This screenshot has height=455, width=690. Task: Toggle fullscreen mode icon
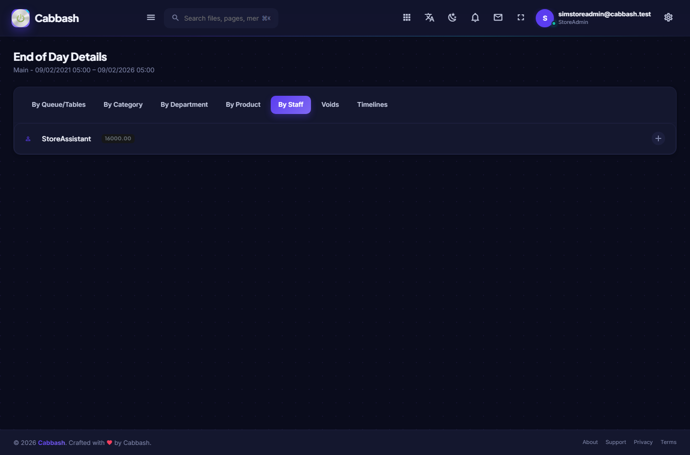point(521,18)
